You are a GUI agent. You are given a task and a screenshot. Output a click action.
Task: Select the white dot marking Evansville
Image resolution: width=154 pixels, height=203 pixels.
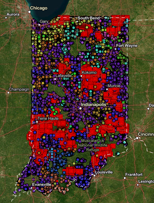pos(32,188)
